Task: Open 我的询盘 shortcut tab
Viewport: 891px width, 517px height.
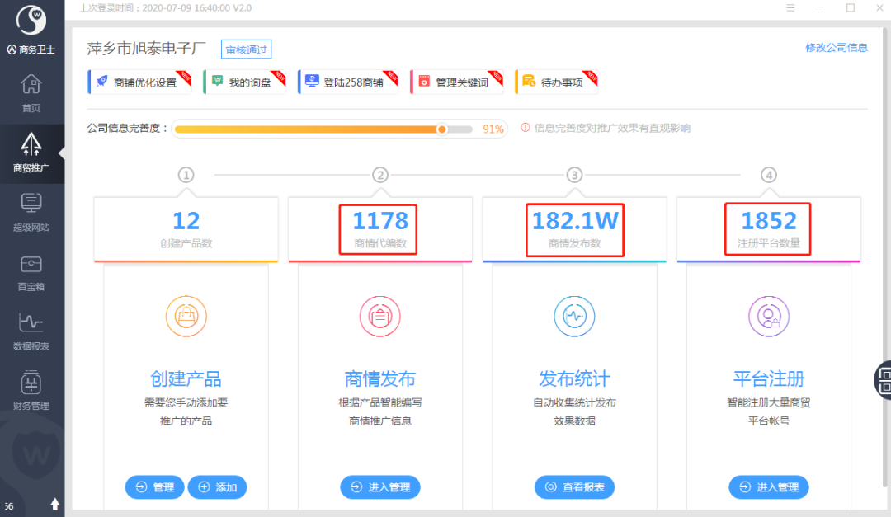Action: point(244,82)
